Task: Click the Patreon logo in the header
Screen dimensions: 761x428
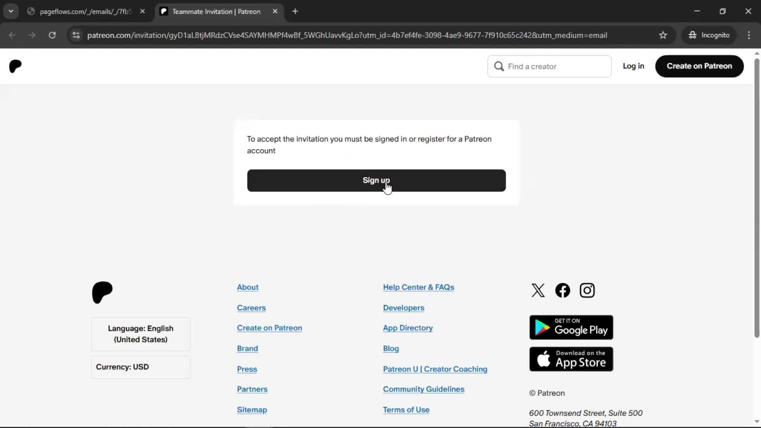Action: point(15,66)
